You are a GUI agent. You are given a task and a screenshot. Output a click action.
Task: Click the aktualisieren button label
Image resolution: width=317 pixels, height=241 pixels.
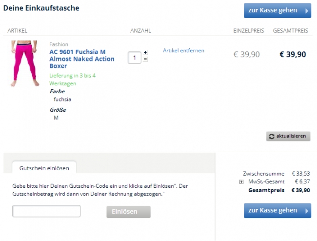point(291,136)
